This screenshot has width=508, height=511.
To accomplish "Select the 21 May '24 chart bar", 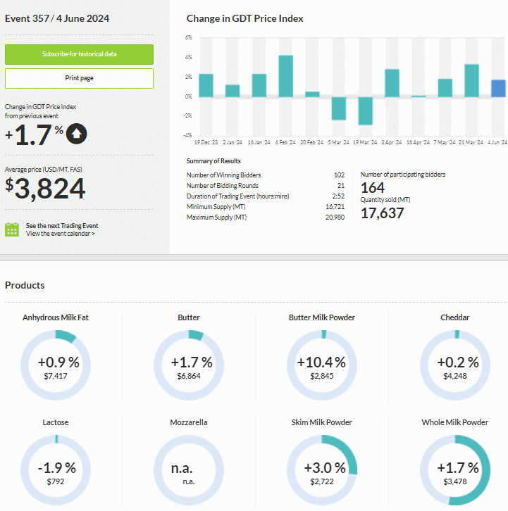I will click(471, 81).
